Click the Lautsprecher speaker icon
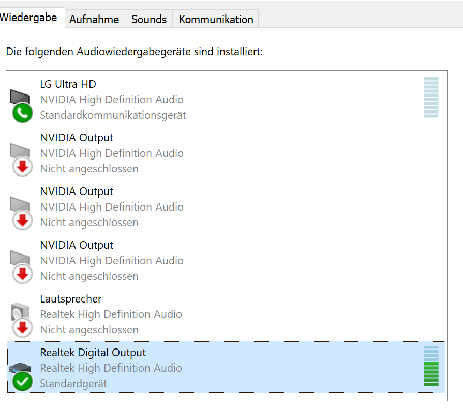463x413 pixels. coord(20,311)
